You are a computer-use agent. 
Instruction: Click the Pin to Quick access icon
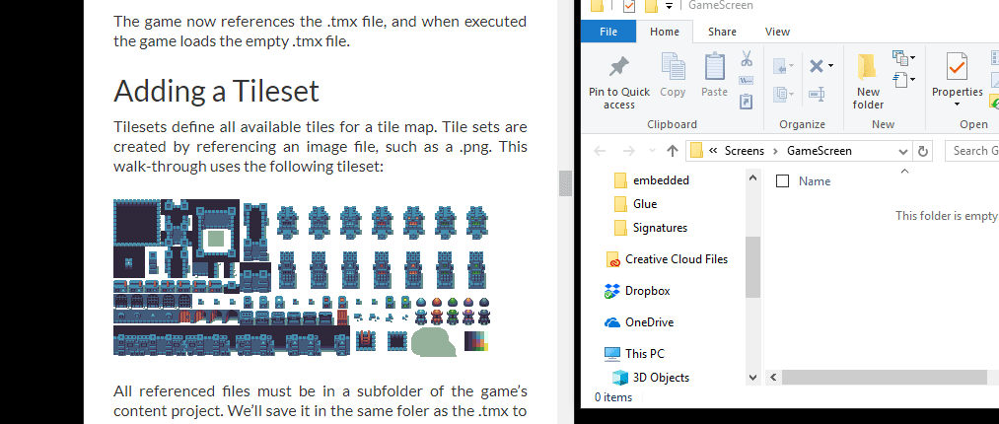[619, 67]
